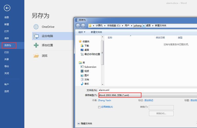Screen dimensions: 197x128
Task: Navigate forward in the Save As dialog
Action: 83,26
